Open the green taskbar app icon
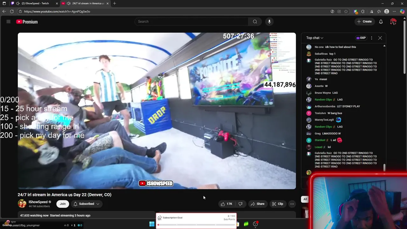Viewport: 407px width, 229px height. click(246, 224)
